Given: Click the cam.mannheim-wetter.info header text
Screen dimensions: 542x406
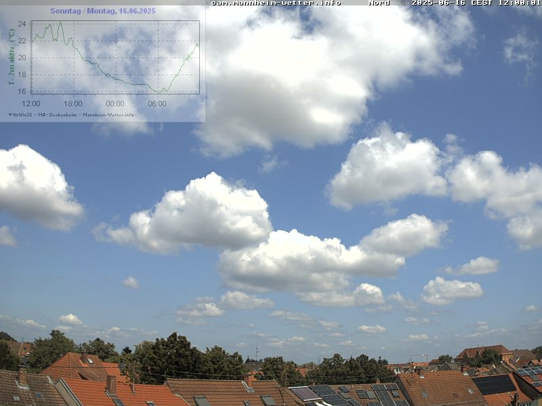Looking at the screenshot, I should point(276,3).
